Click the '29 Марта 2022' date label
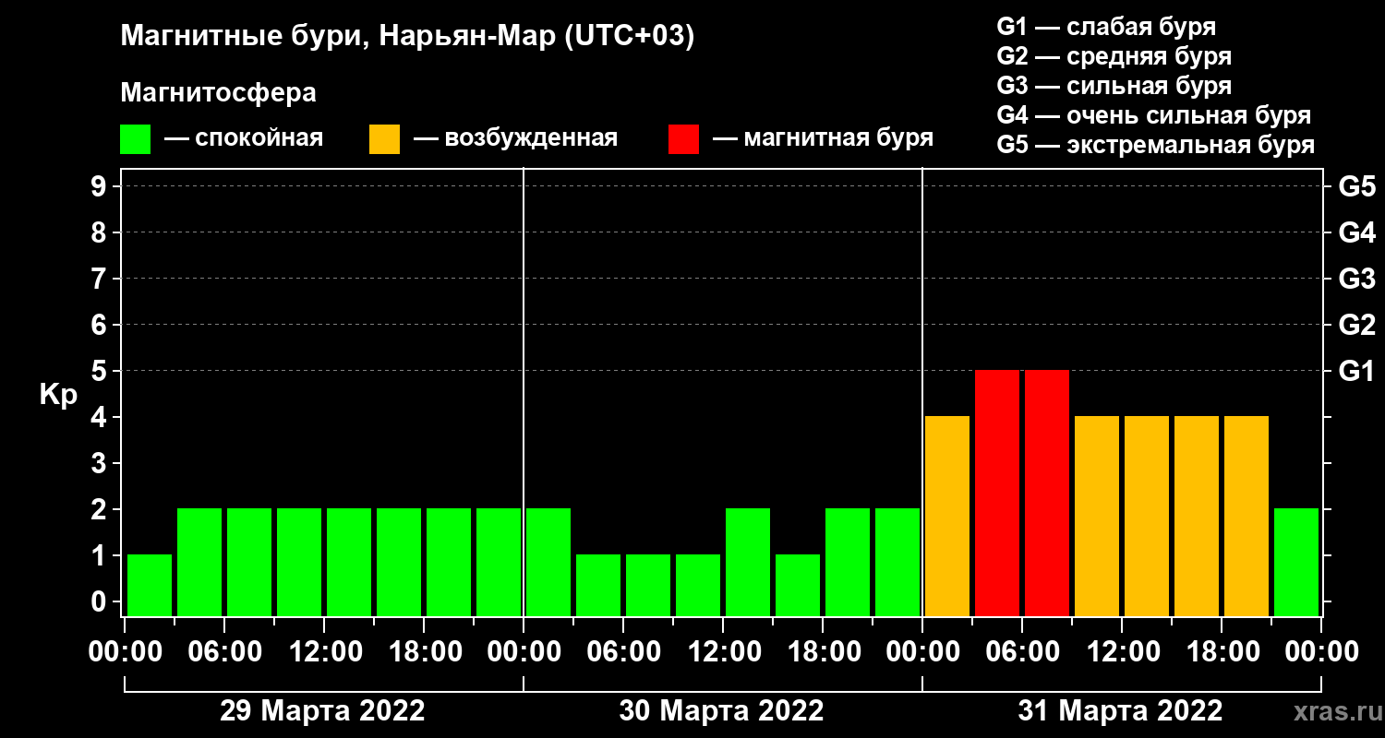The height and width of the screenshot is (738, 1385). 322,711
